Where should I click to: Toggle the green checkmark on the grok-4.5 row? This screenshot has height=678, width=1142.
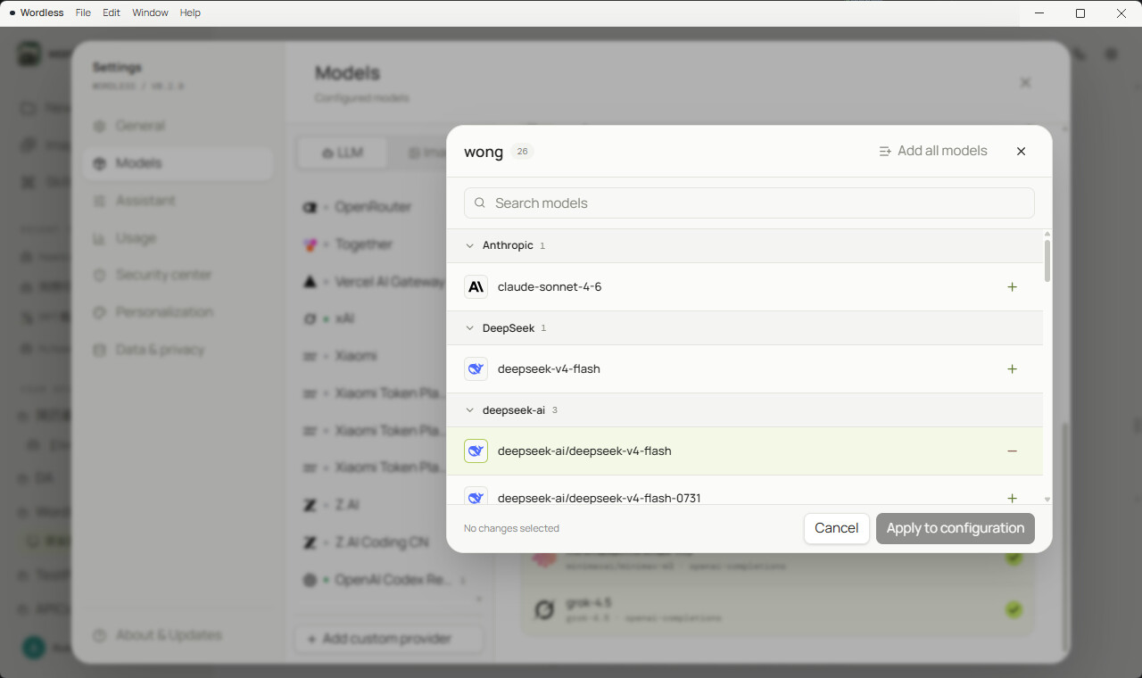[1014, 610]
